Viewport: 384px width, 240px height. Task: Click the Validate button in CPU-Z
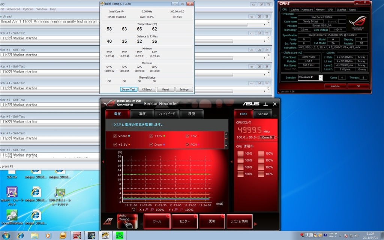click(335, 86)
